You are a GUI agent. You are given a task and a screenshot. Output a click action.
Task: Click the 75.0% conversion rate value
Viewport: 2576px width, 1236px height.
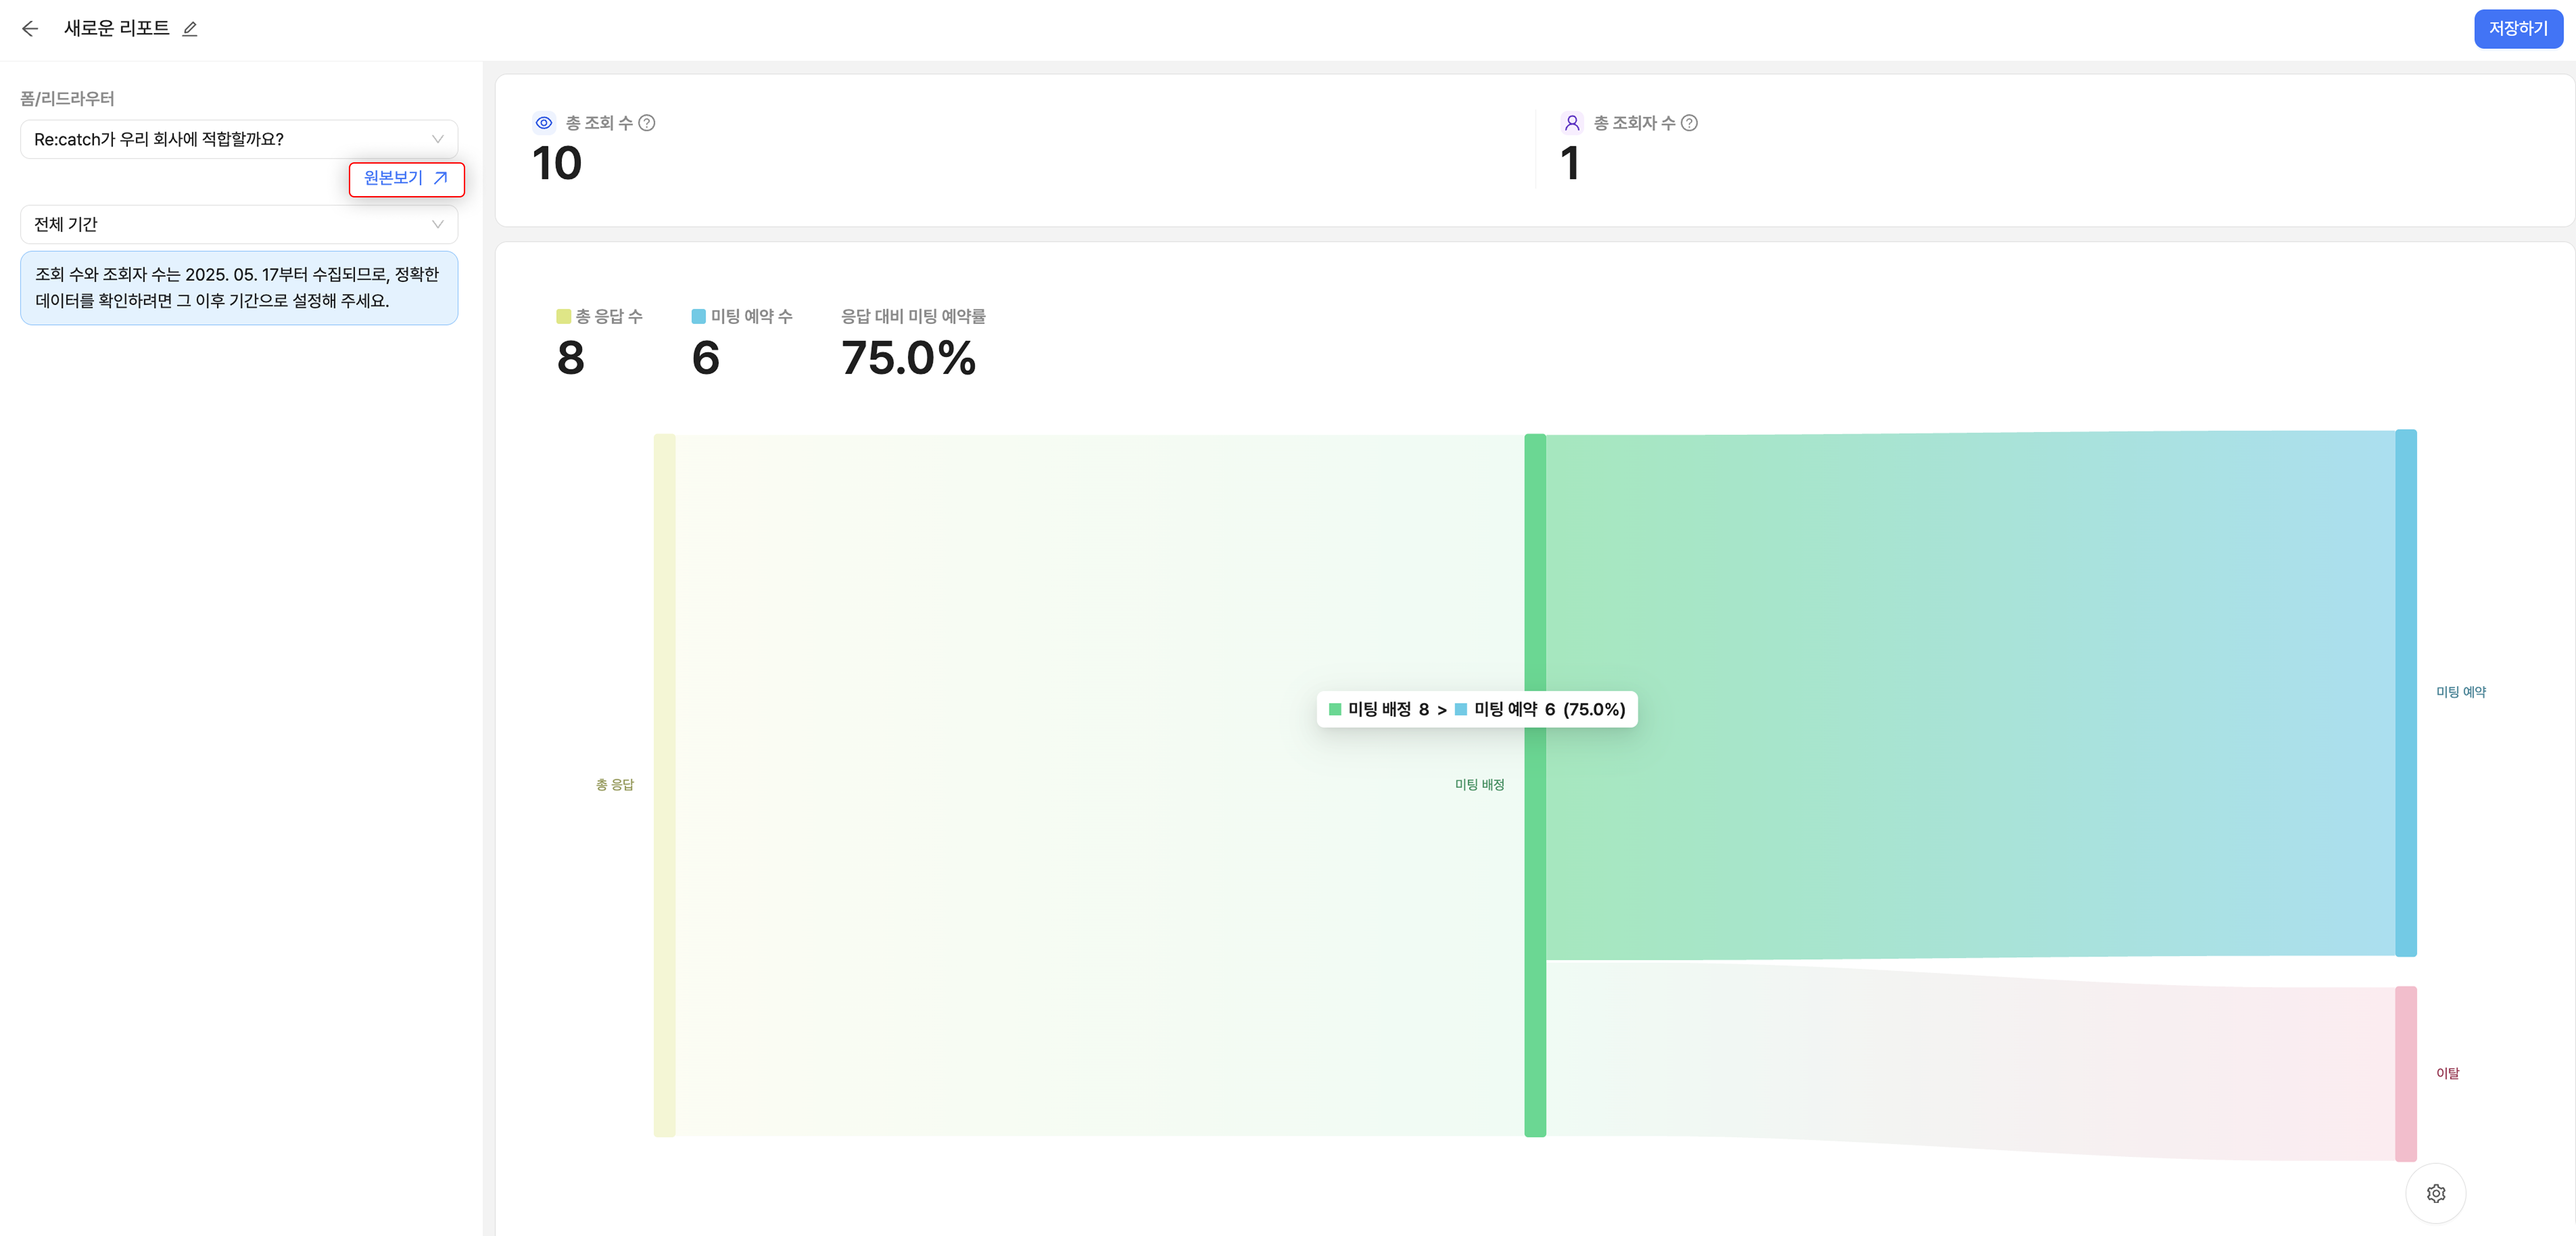tap(908, 358)
